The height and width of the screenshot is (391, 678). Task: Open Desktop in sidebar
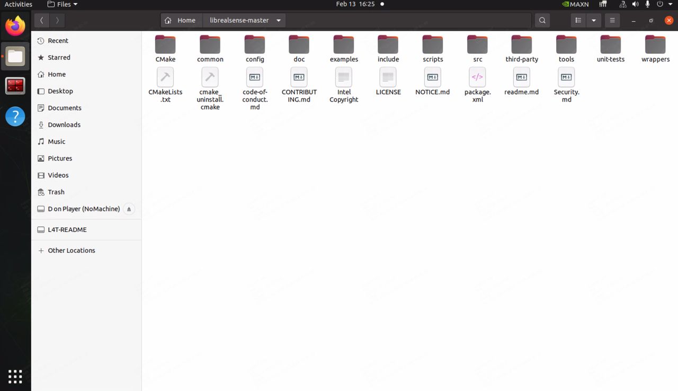click(86, 91)
